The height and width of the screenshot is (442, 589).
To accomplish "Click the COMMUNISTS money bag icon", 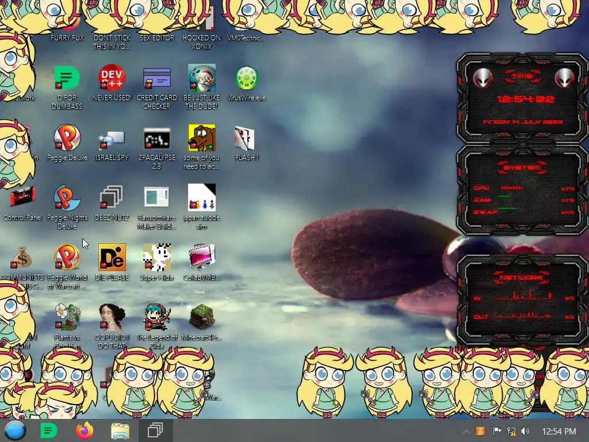I will 21,257.
